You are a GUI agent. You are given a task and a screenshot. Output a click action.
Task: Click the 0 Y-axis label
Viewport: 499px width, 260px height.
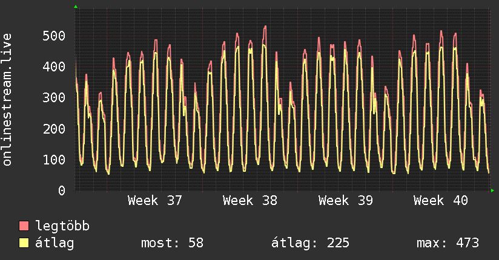(62, 190)
